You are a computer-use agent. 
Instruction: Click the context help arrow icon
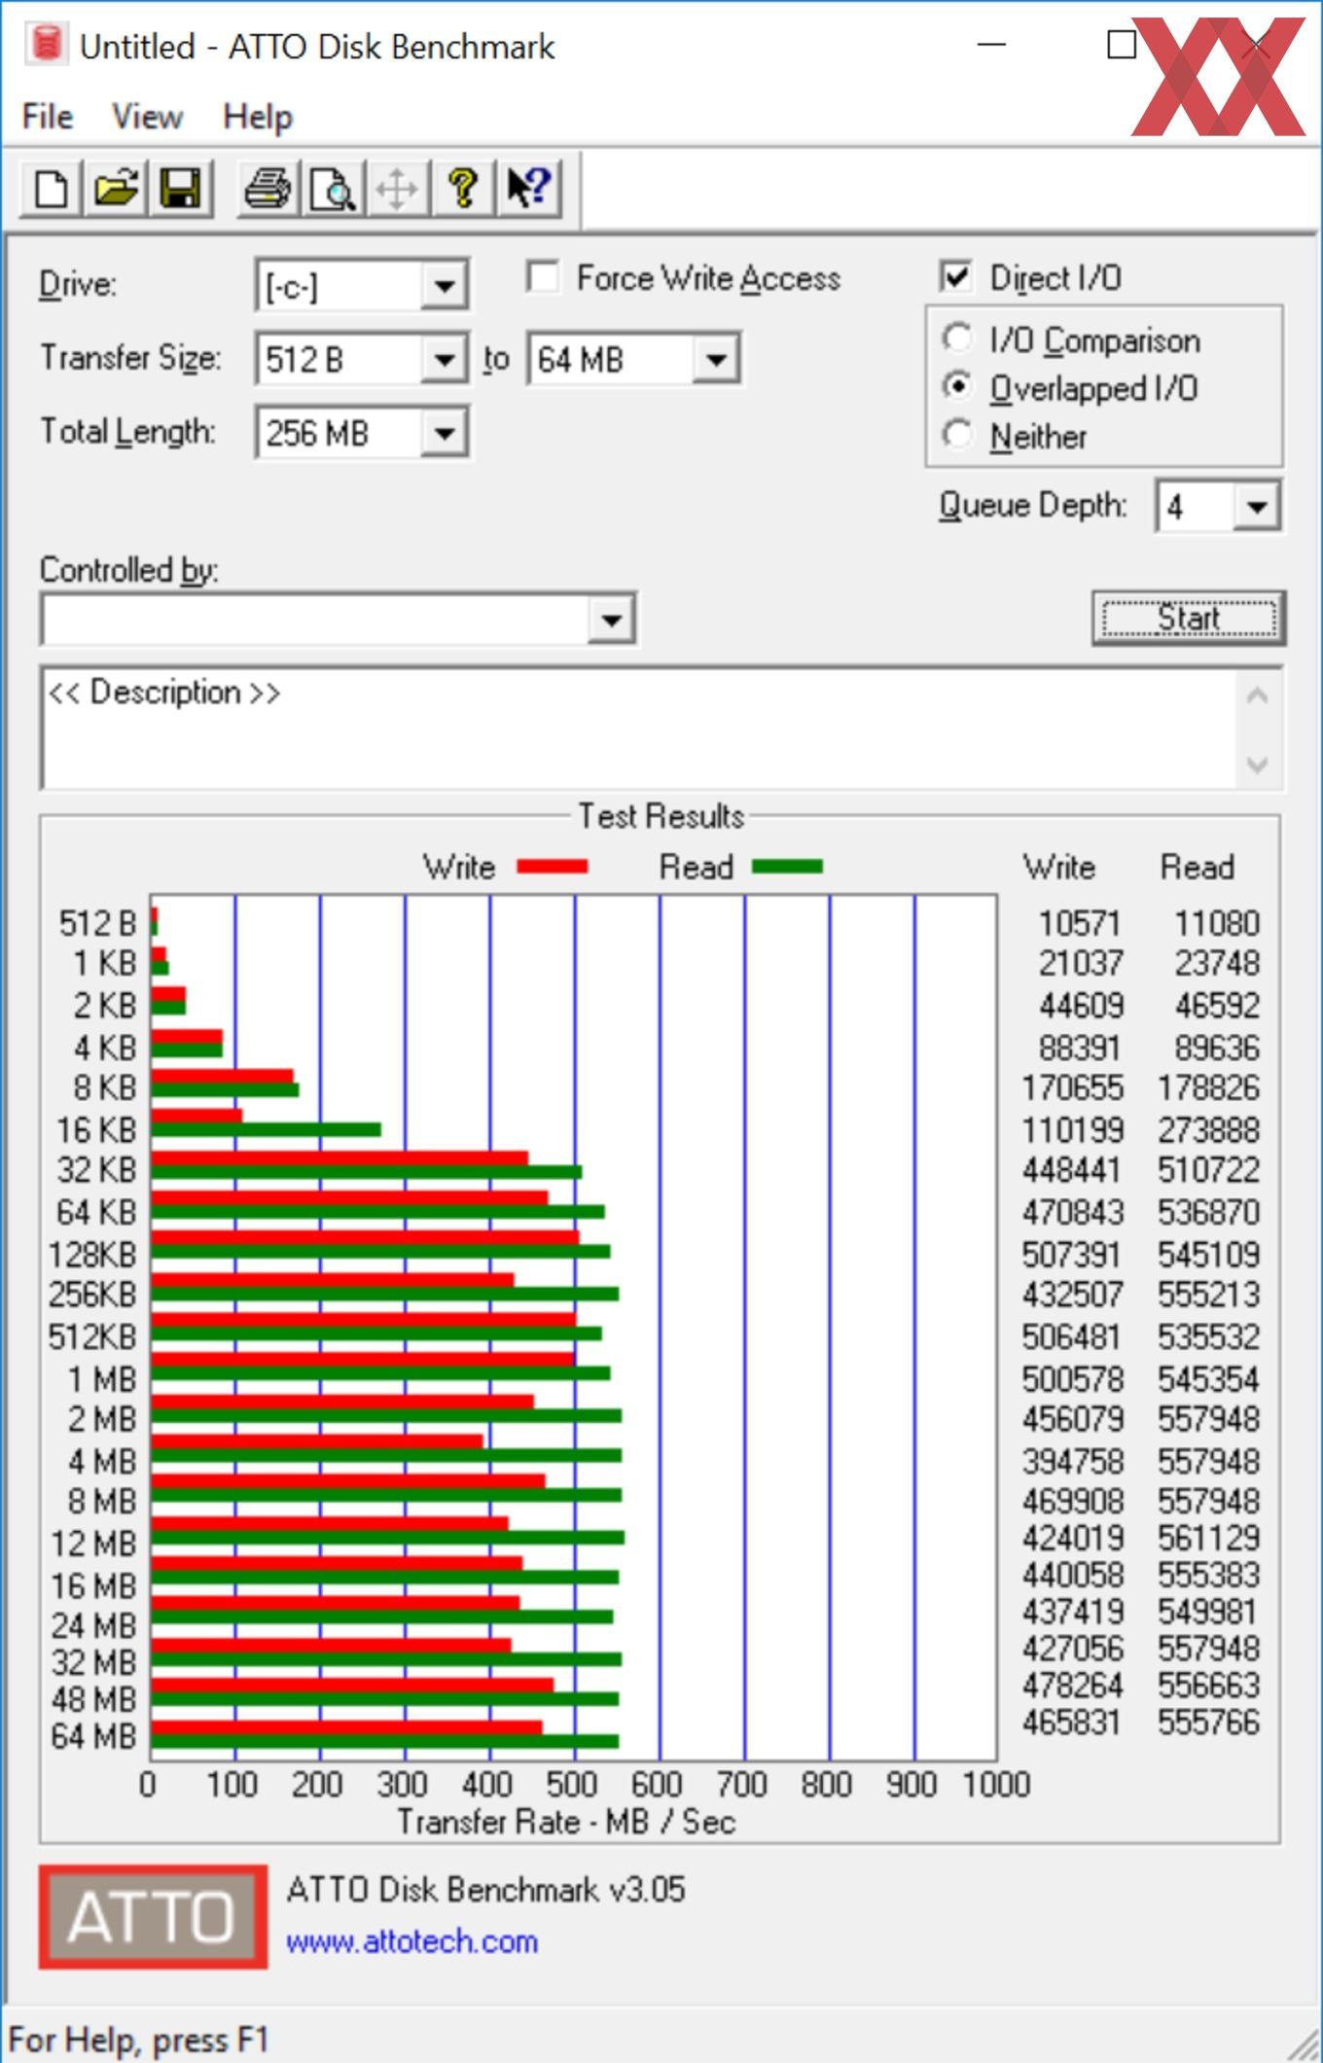pyautogui.click(x=528, y=188)
